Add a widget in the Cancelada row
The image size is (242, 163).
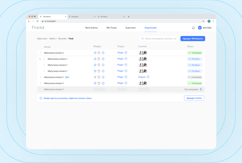(103, 77)
